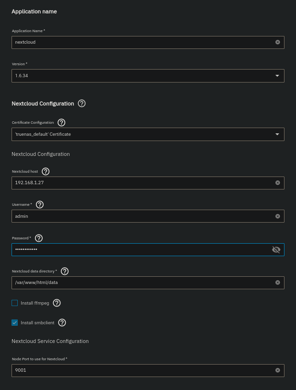Show help for Password
This screenshot has height=390, width=296.
click(39, 238)
